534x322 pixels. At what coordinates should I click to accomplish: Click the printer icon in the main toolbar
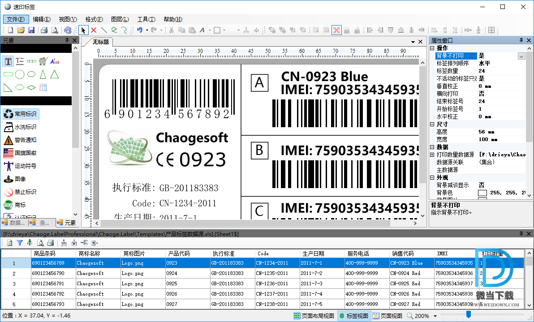tap(44, 30)
